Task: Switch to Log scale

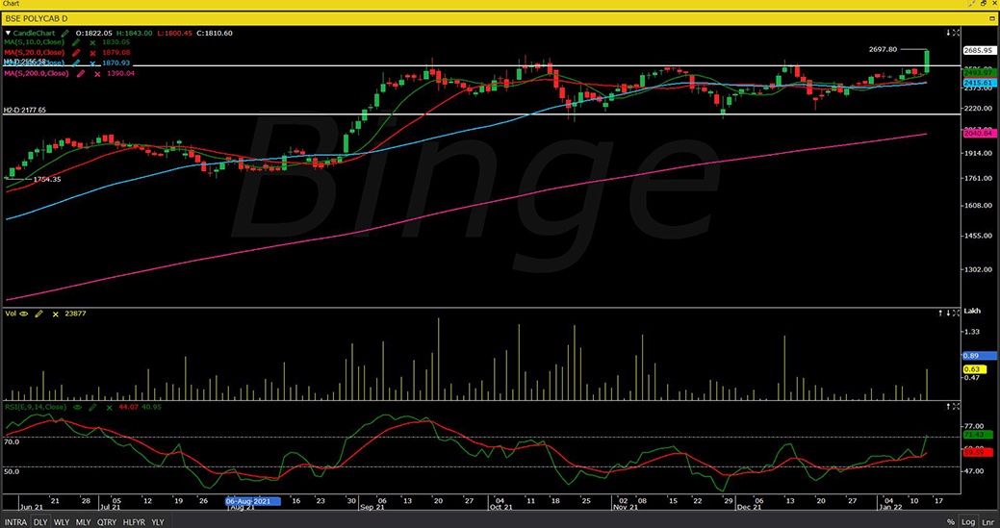Action: (968, 521)
